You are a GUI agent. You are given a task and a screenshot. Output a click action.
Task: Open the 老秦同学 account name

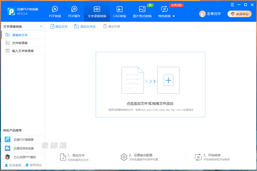[214, 14]
